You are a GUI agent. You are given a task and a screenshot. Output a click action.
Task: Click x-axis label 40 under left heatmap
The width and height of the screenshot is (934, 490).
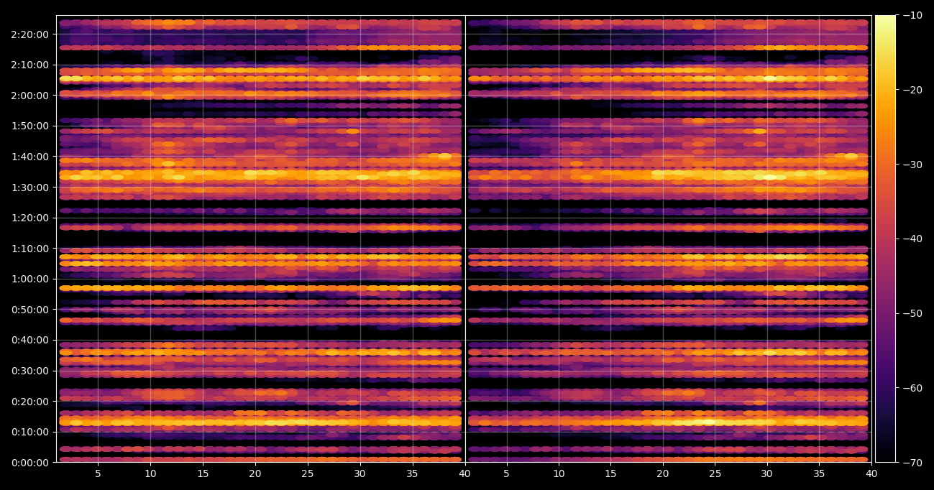point(465,473)
